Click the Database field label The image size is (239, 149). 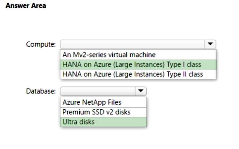pos(41,91)
